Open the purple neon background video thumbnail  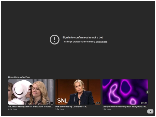pos(125,92)
